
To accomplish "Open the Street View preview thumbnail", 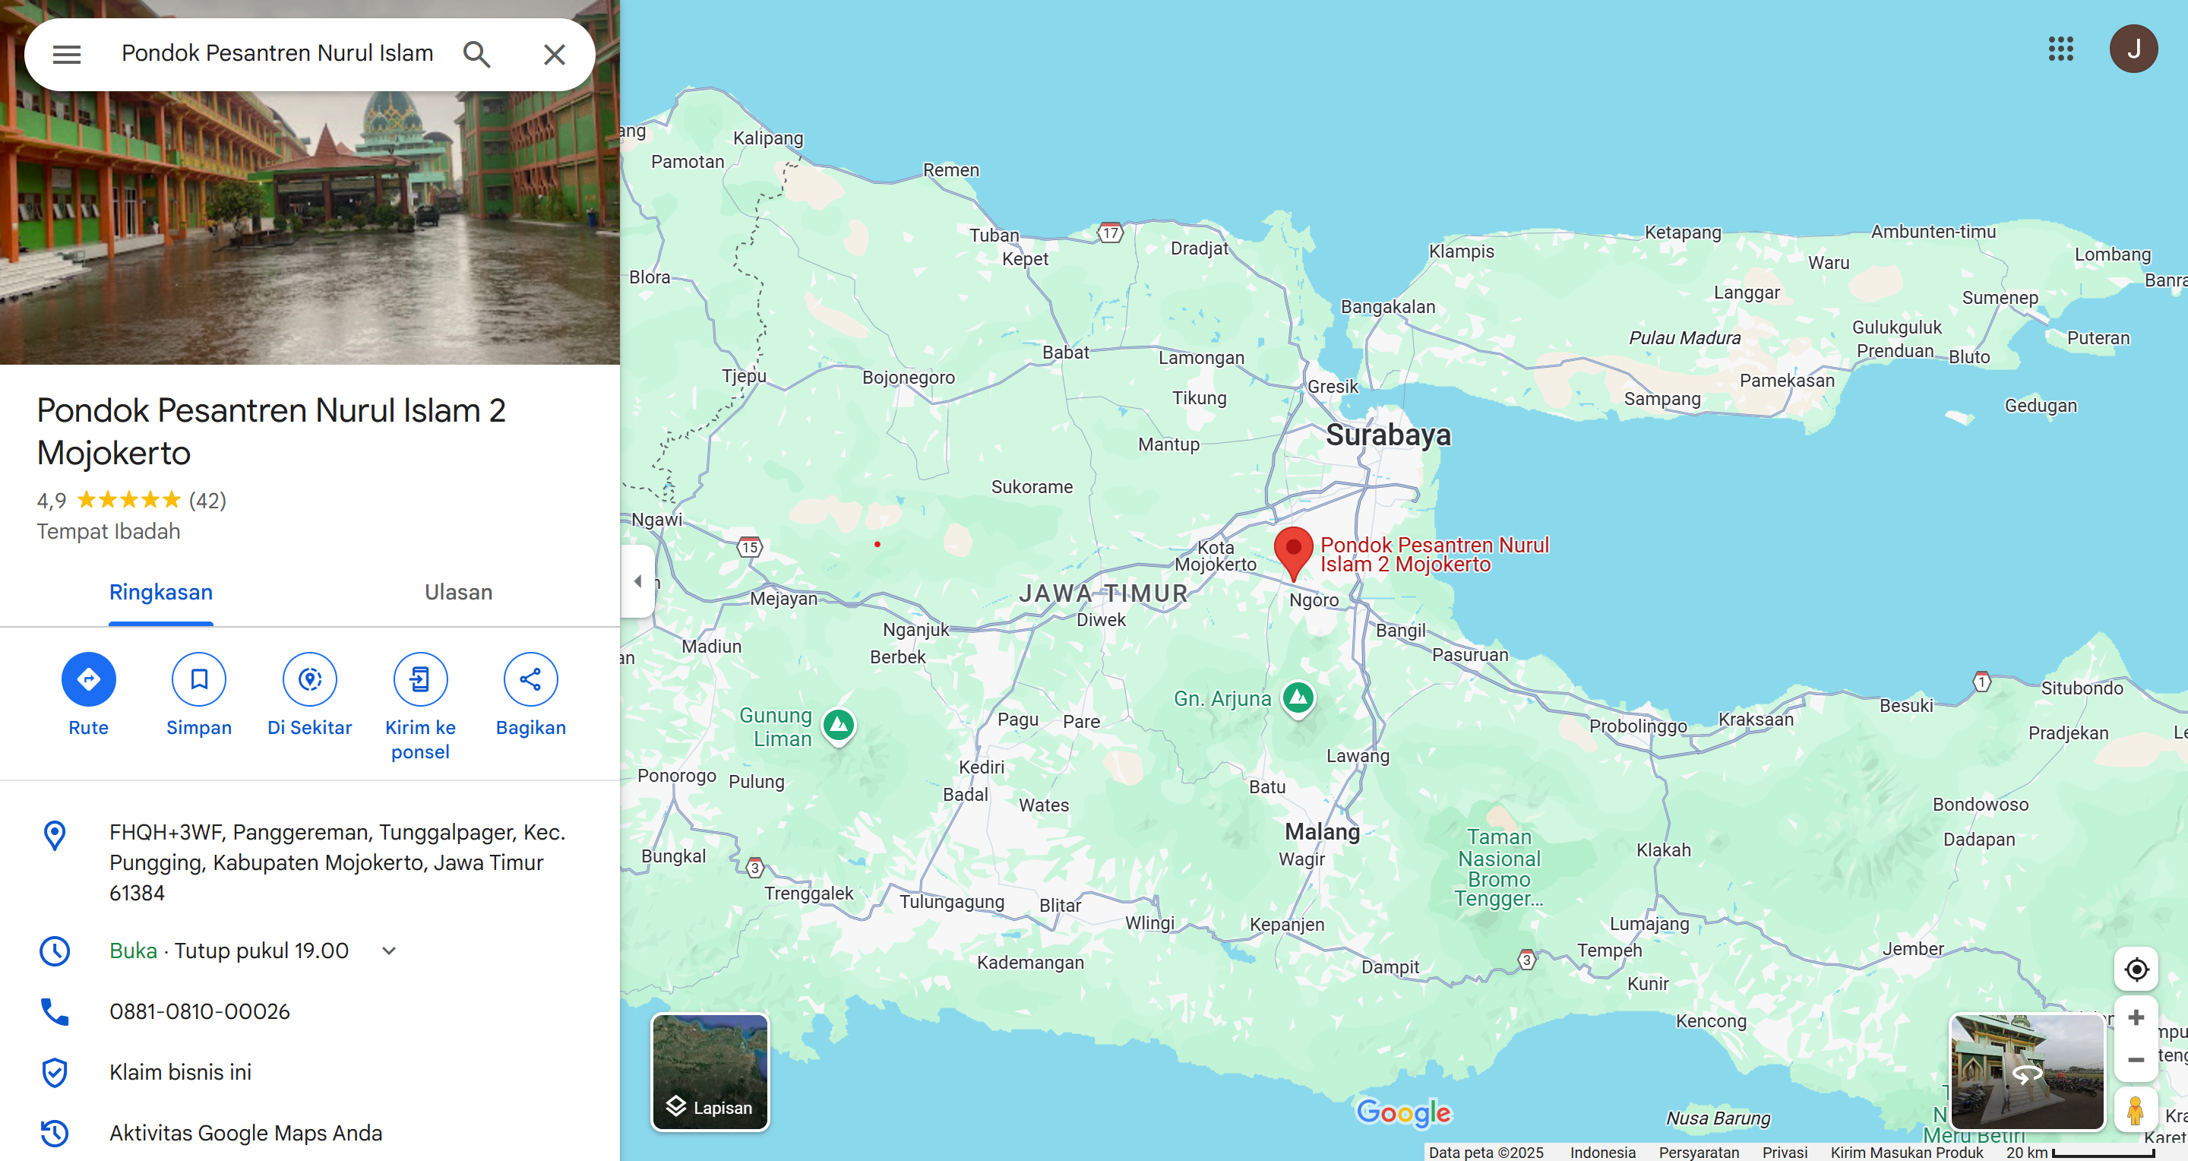I will 2027,1072.
